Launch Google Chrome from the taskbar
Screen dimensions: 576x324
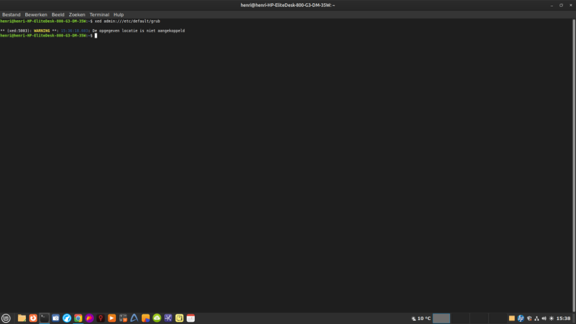point(78,318)
